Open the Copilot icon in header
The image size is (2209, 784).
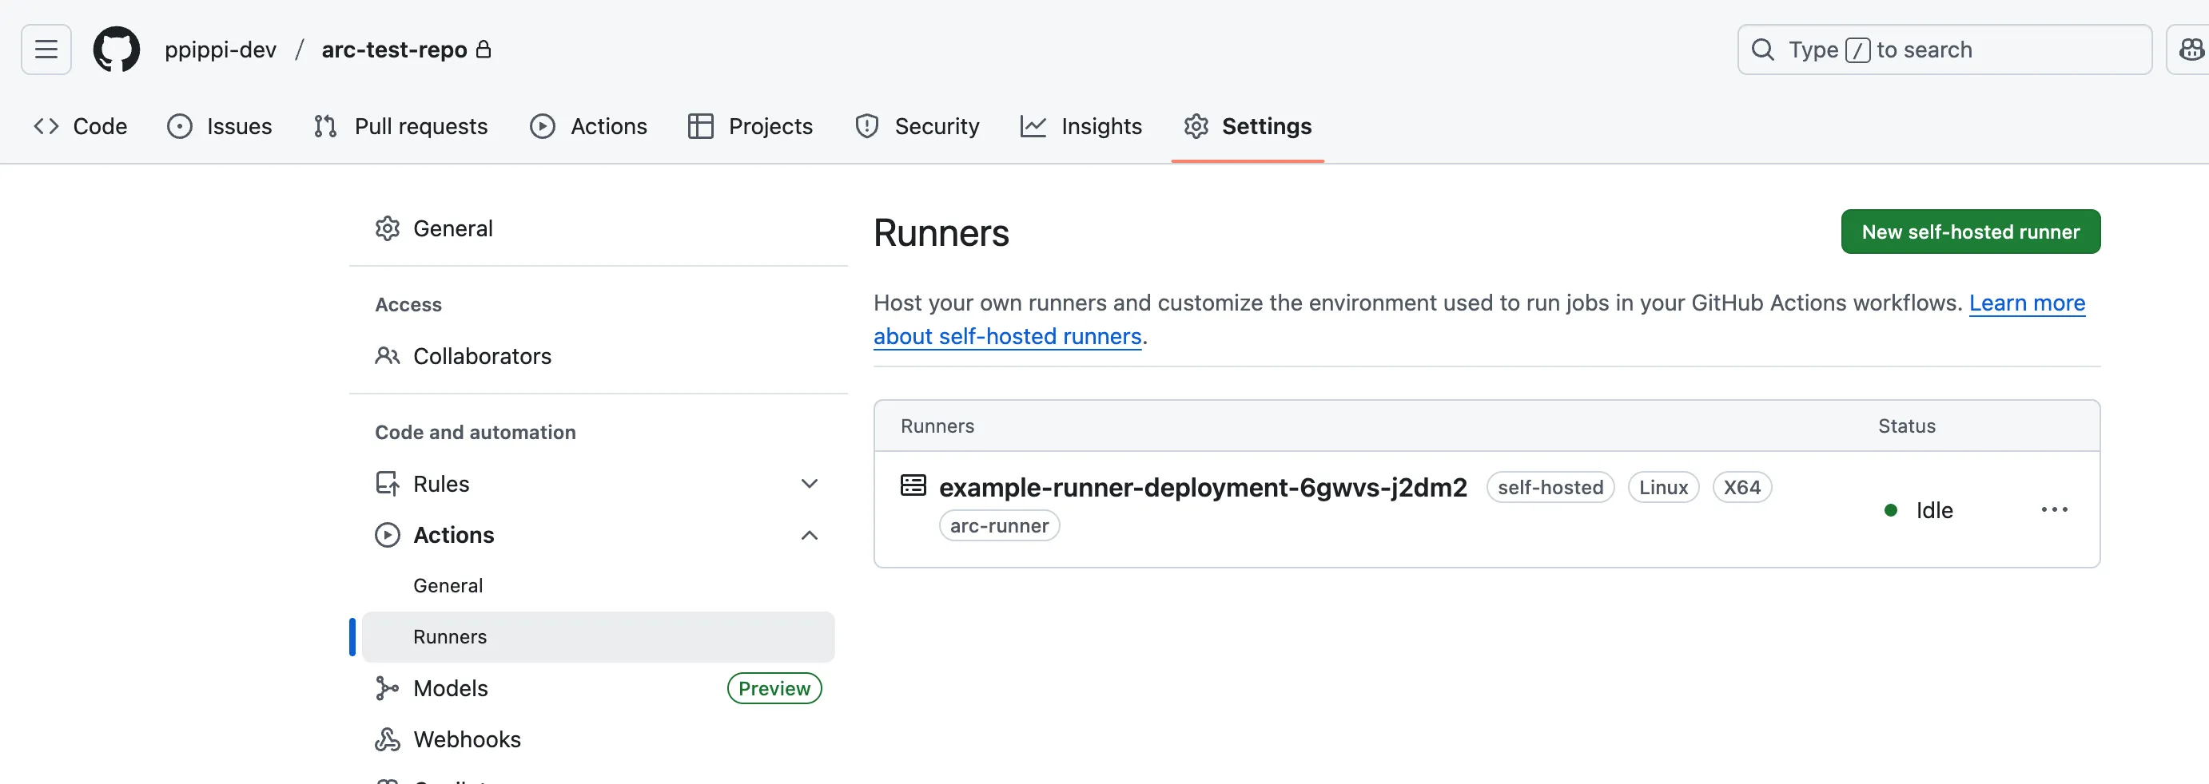(x=2191, y=49)
